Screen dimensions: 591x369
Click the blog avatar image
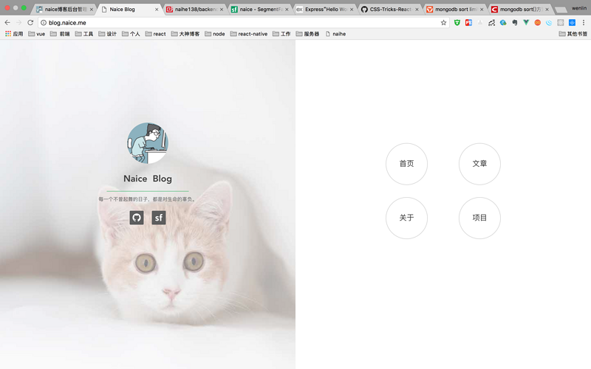click(147, 143)
